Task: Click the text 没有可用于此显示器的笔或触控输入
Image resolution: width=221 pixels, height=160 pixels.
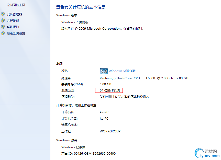Action: pyautogui.click(x=124, y=97)
